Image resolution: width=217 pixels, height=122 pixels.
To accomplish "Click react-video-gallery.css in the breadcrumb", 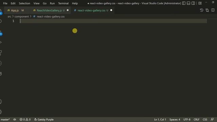I will (51, 17).
